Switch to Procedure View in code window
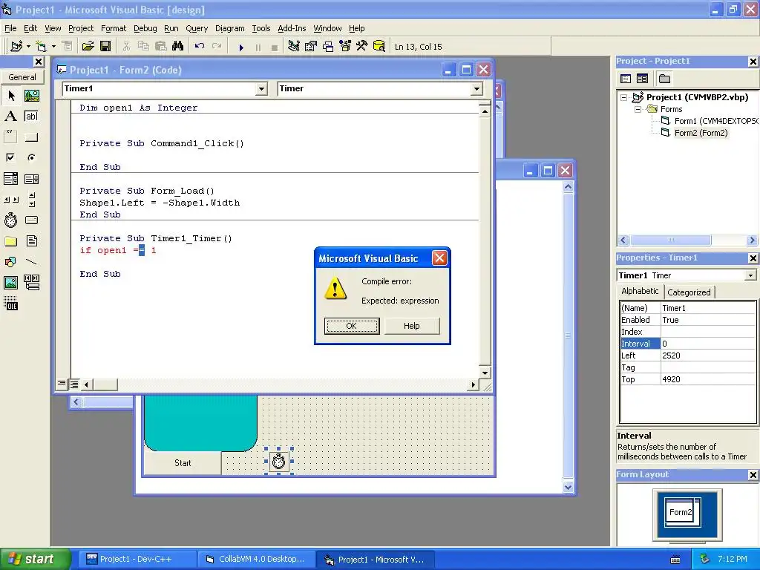The width and height of the screenshot is (760, 570). click(x=62, y=384)
